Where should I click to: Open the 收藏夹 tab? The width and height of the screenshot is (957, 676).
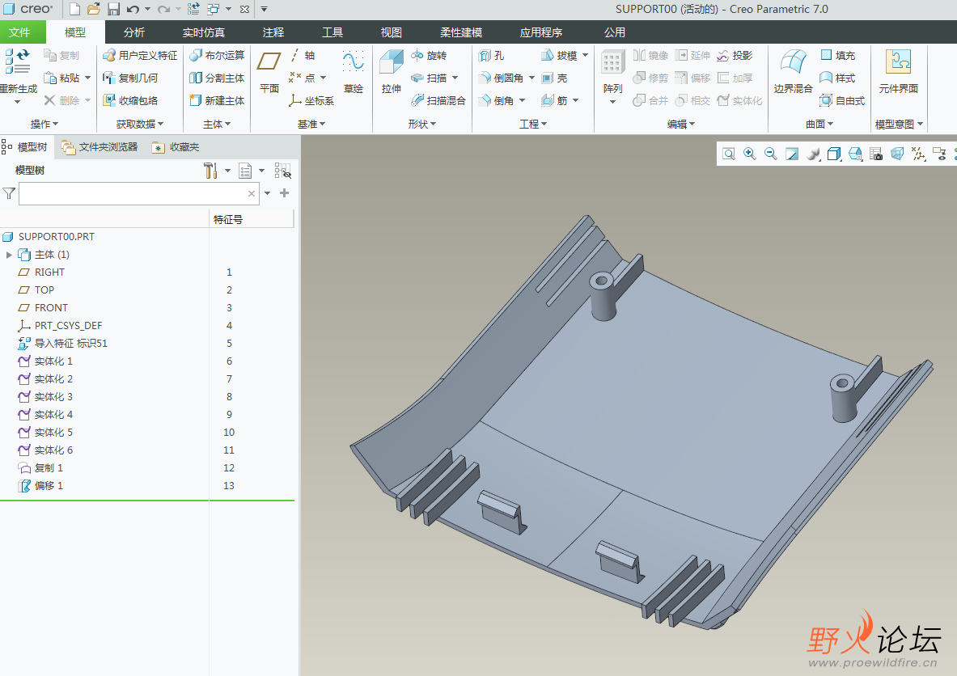pos(176,147)
